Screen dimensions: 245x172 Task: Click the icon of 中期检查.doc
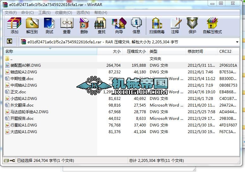pos(7,78)
